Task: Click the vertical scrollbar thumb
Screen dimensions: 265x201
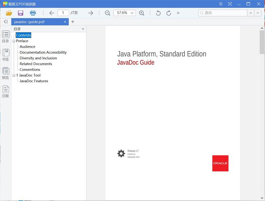Action: click(262, 42)
